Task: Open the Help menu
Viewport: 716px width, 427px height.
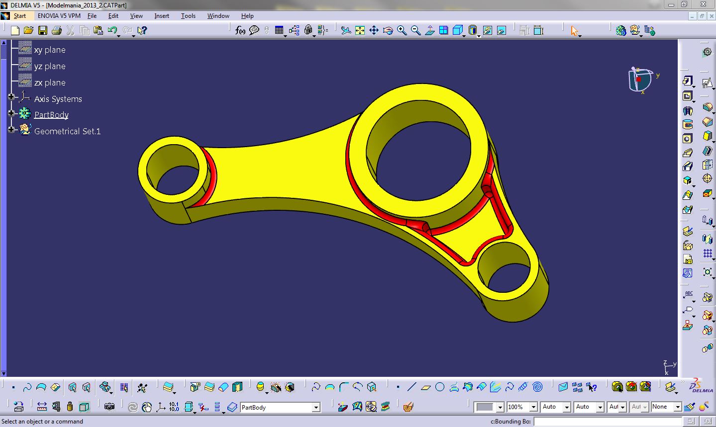Action: (247, 16)
